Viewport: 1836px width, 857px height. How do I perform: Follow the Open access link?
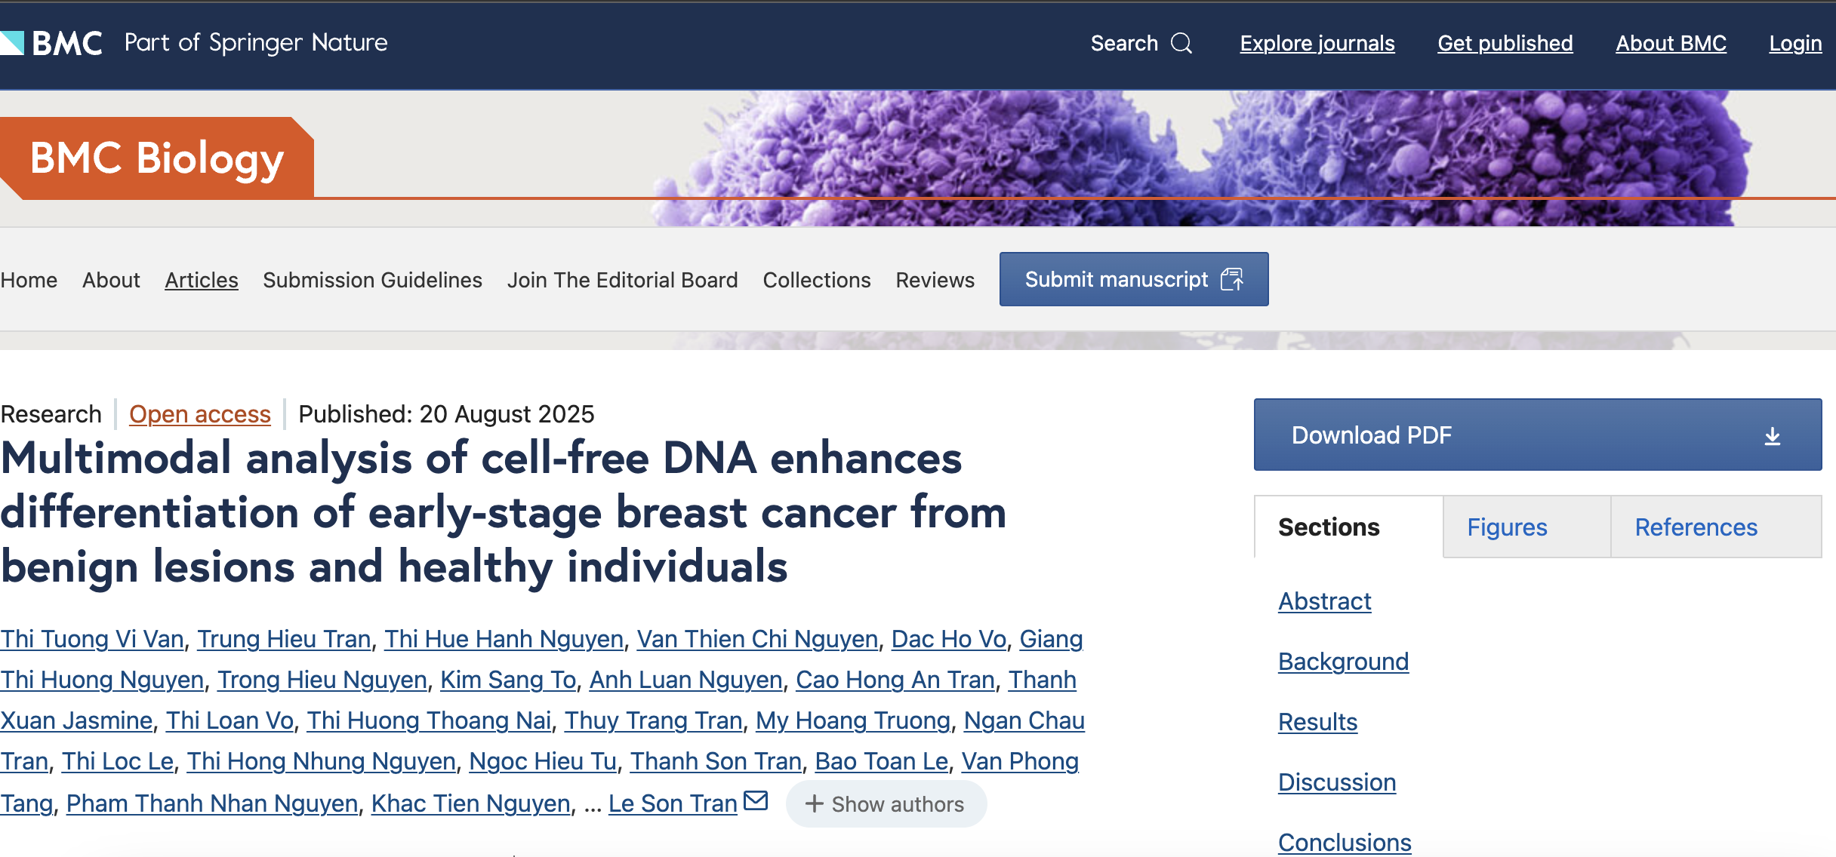200,414
